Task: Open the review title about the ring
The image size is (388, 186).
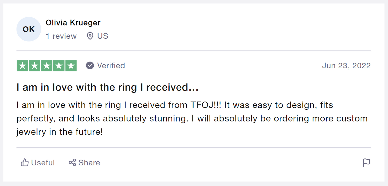Action: point(107,88)
